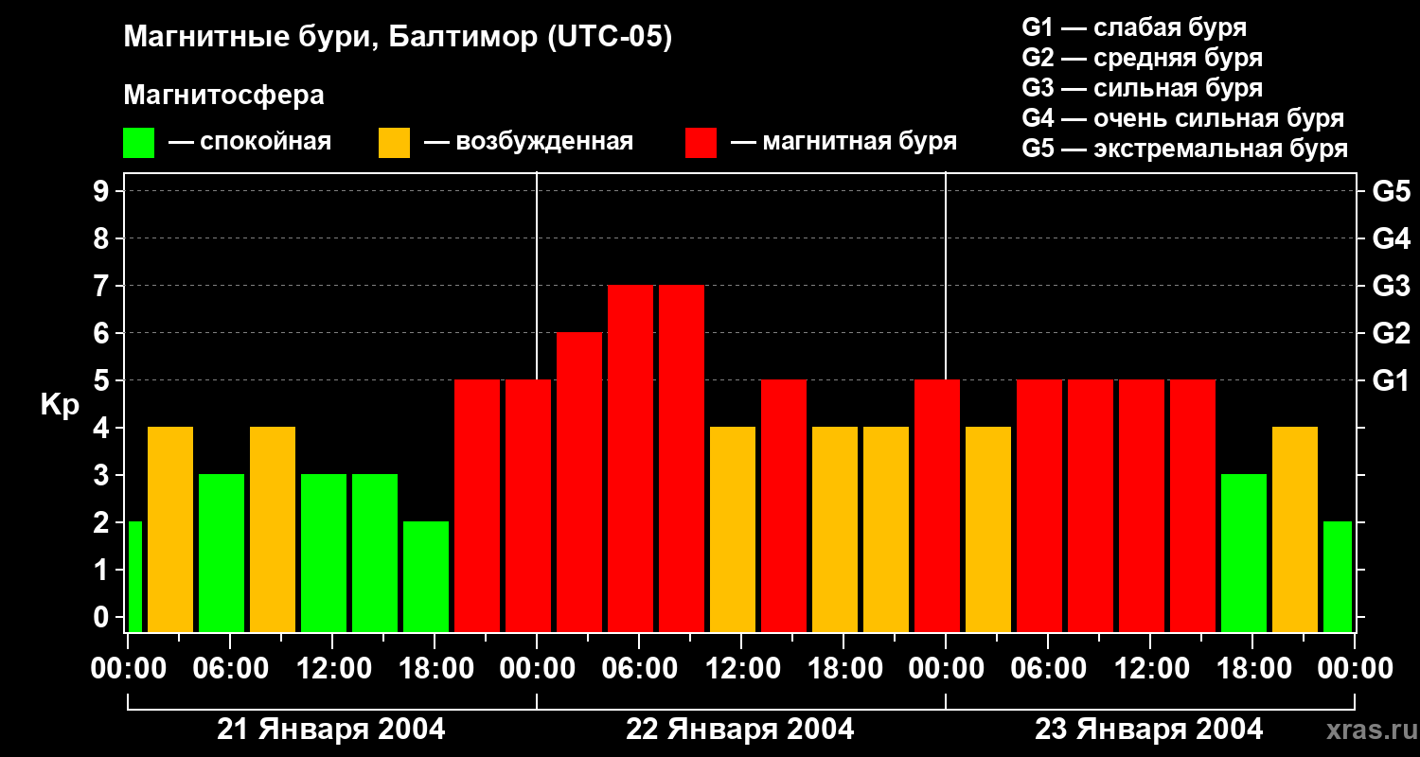The width and height of the screenshot is (1420, 757).
Task: Click the red магнитная буря legend swatch
Action: 701,143
